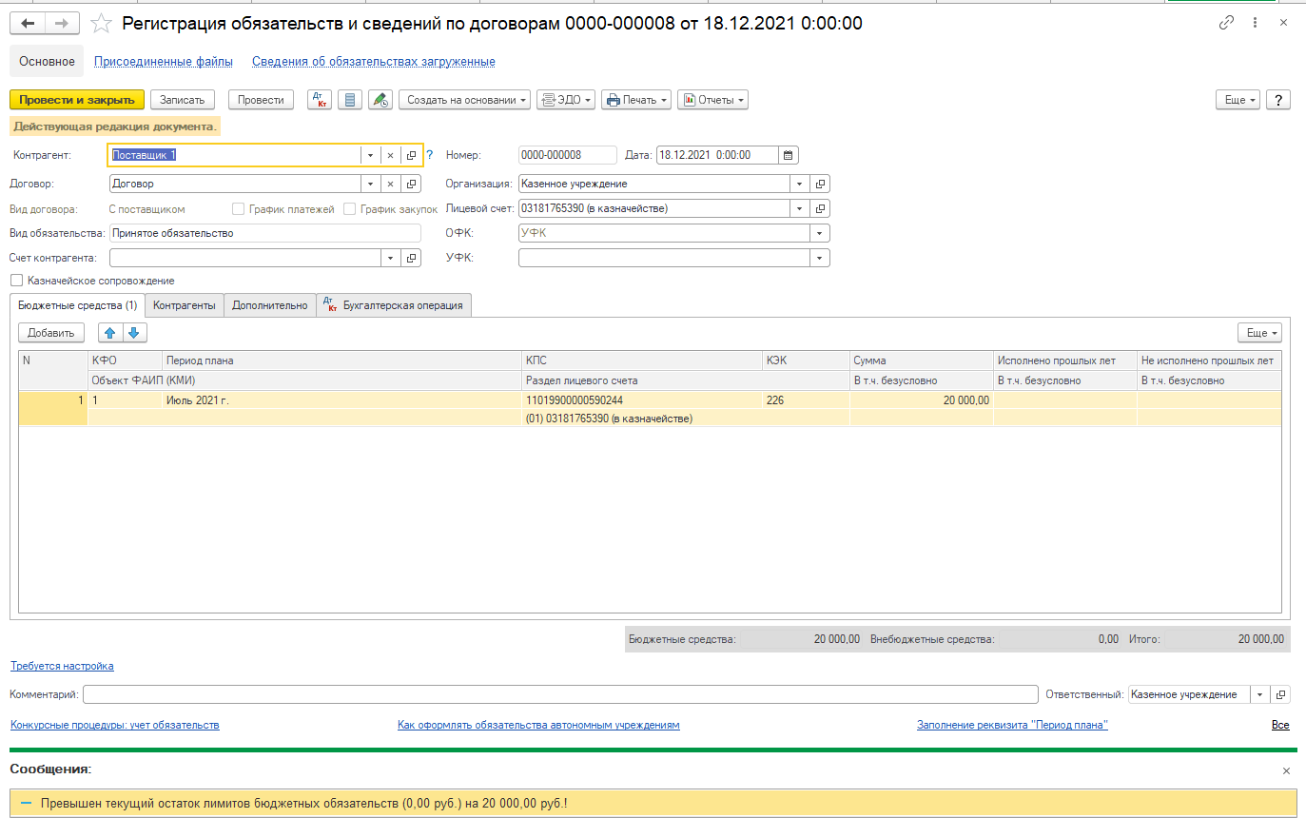This screenshot has width=1306, height=818.
Task: Follow the Требуется настройка link
Action: point(62,666)
